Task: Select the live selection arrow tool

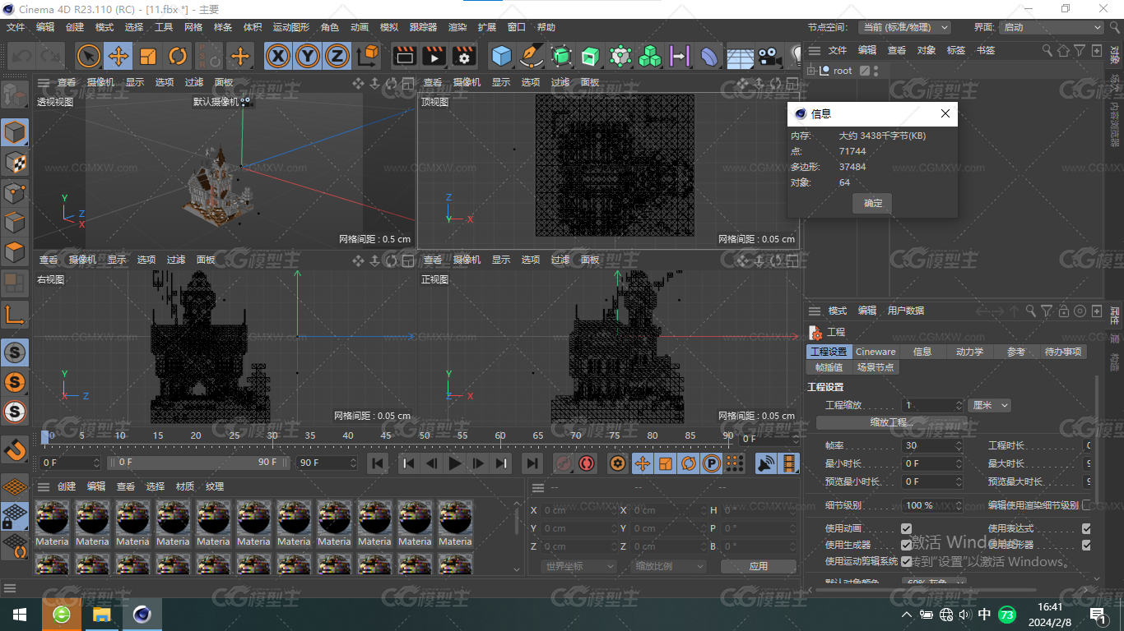Action: pos(89,56)
